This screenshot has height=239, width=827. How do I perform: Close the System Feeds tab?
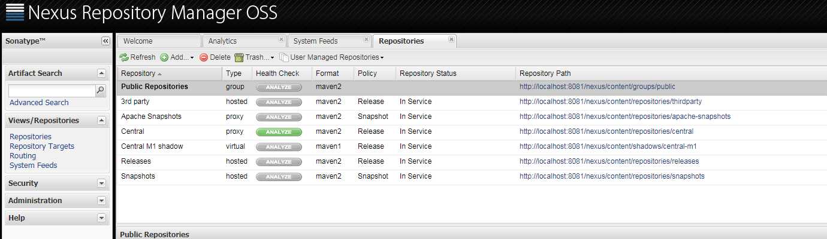(x=366, y=39)
